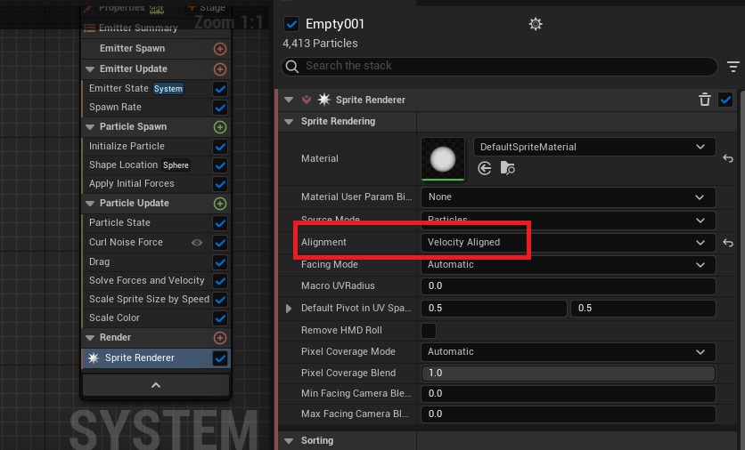The width and height of the screenshot is (745, 450).
Task: Collapse the Particle Update group
Action: [x=90, y=204]
